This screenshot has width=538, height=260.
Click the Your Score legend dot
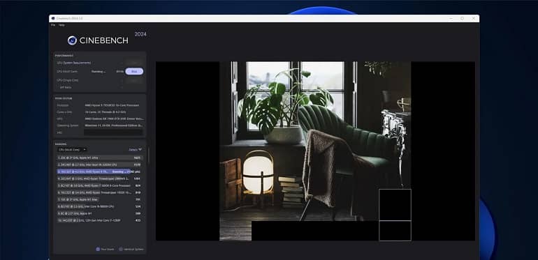pos(98,249)
